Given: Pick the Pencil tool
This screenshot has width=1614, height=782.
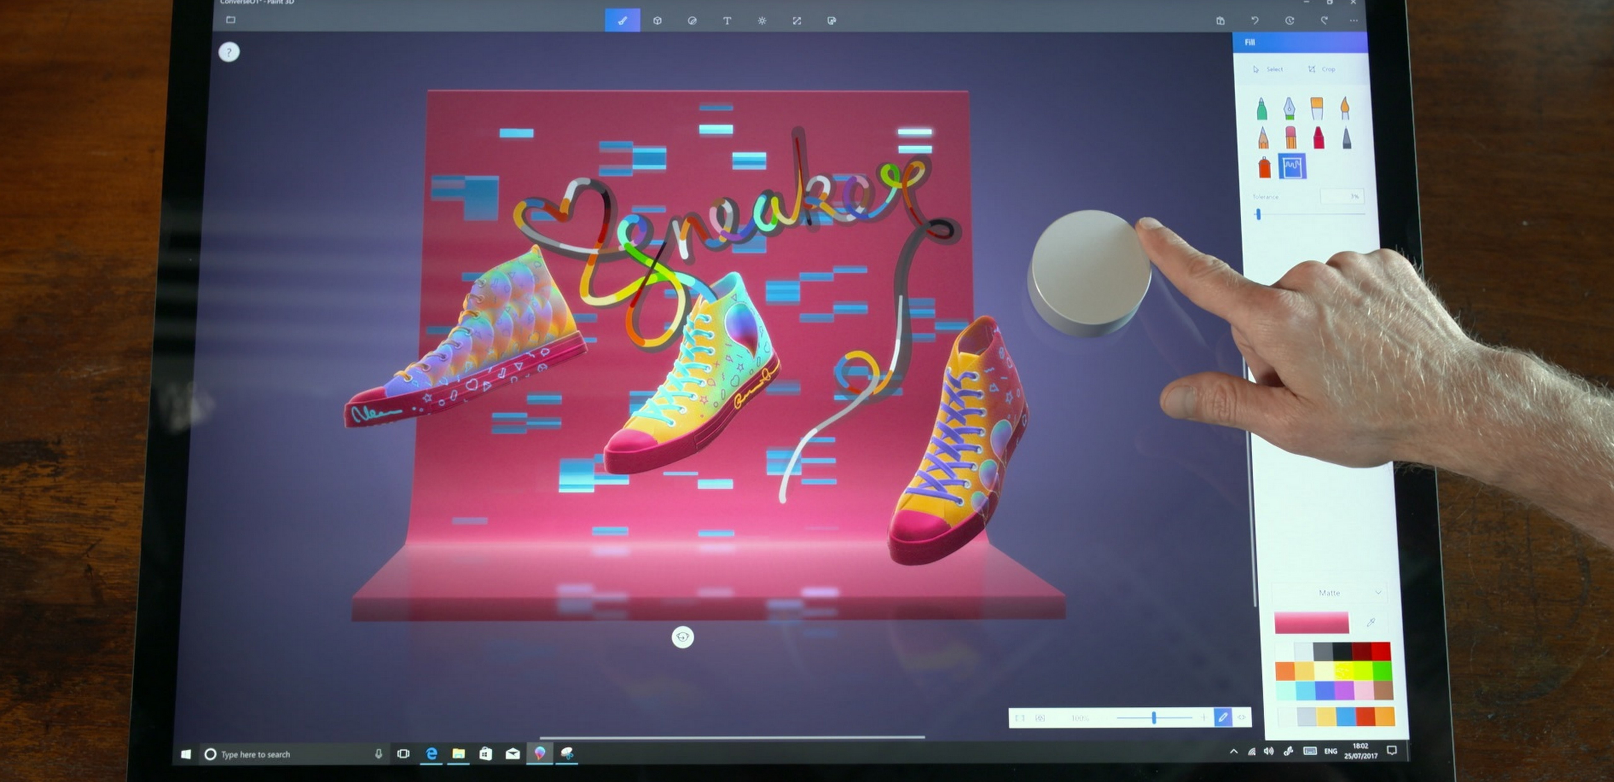Looking at the screenshot, I should pyautogui.click(x=1263, y=137).
